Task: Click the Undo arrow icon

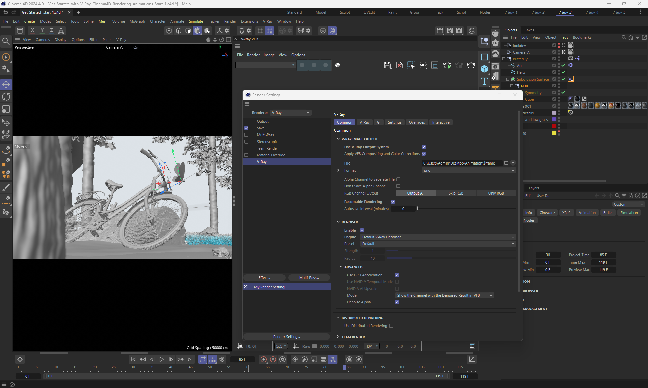Action: [x=5, y=12]
